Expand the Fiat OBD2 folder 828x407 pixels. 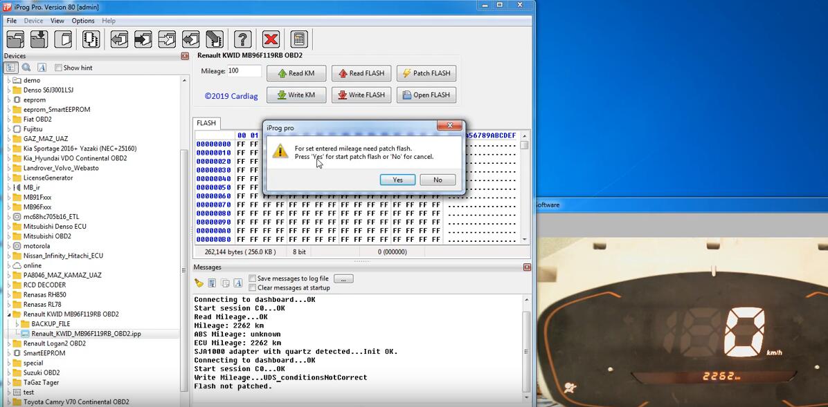pyautogui.click(x=8, y=119)
